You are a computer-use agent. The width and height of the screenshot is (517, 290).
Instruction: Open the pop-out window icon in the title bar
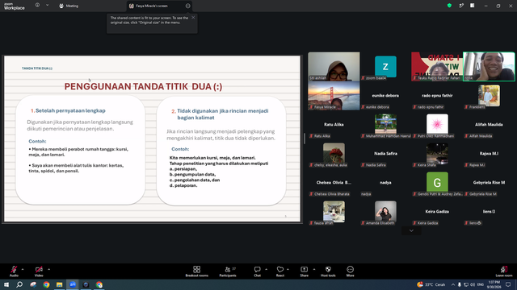(x=461, y=6)
